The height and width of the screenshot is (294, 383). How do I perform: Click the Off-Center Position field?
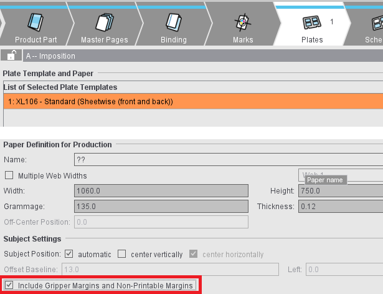161,222
